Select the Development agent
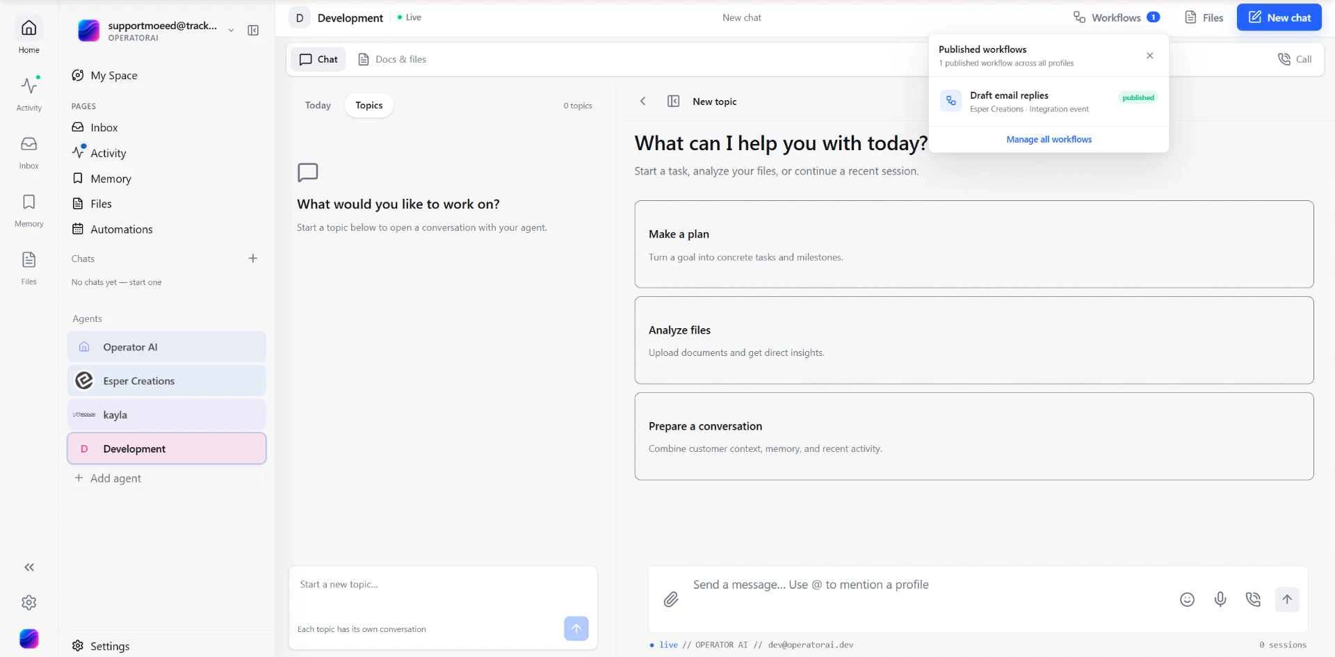Viewport: 1335px width, 657px height. point(167,448)
